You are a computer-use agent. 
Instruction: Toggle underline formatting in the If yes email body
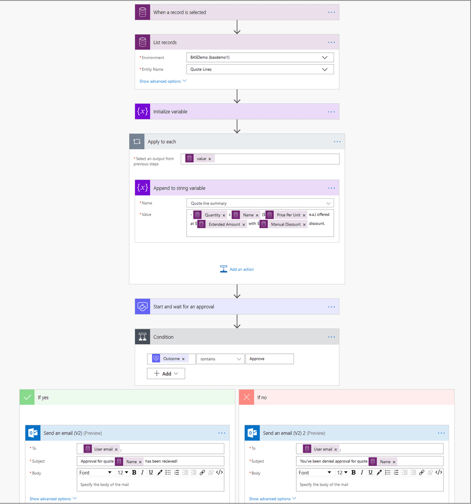click(151, 472)
